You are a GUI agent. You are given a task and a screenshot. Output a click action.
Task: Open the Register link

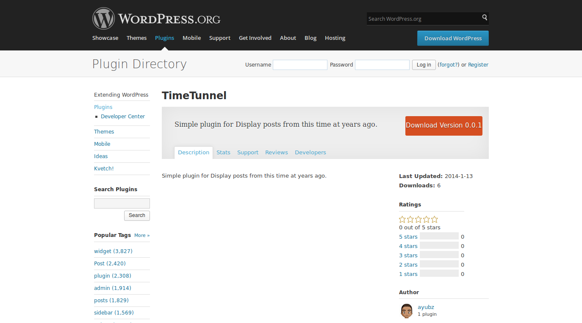click(x=478, y=65)
